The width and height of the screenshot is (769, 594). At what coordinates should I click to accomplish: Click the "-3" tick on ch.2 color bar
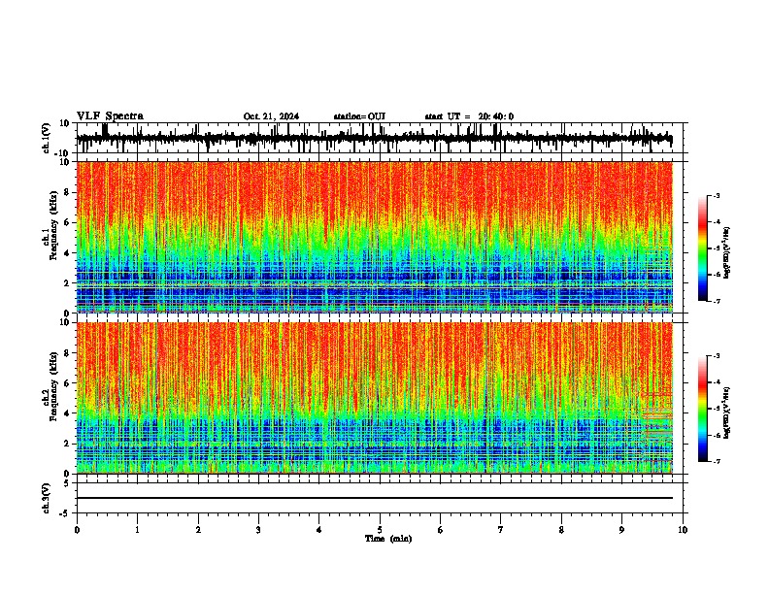[x=716, y=356]
